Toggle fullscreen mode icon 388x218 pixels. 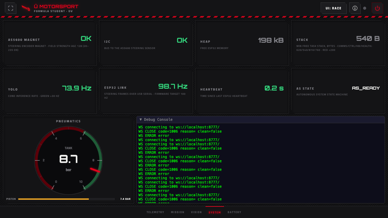pos(11,8)
